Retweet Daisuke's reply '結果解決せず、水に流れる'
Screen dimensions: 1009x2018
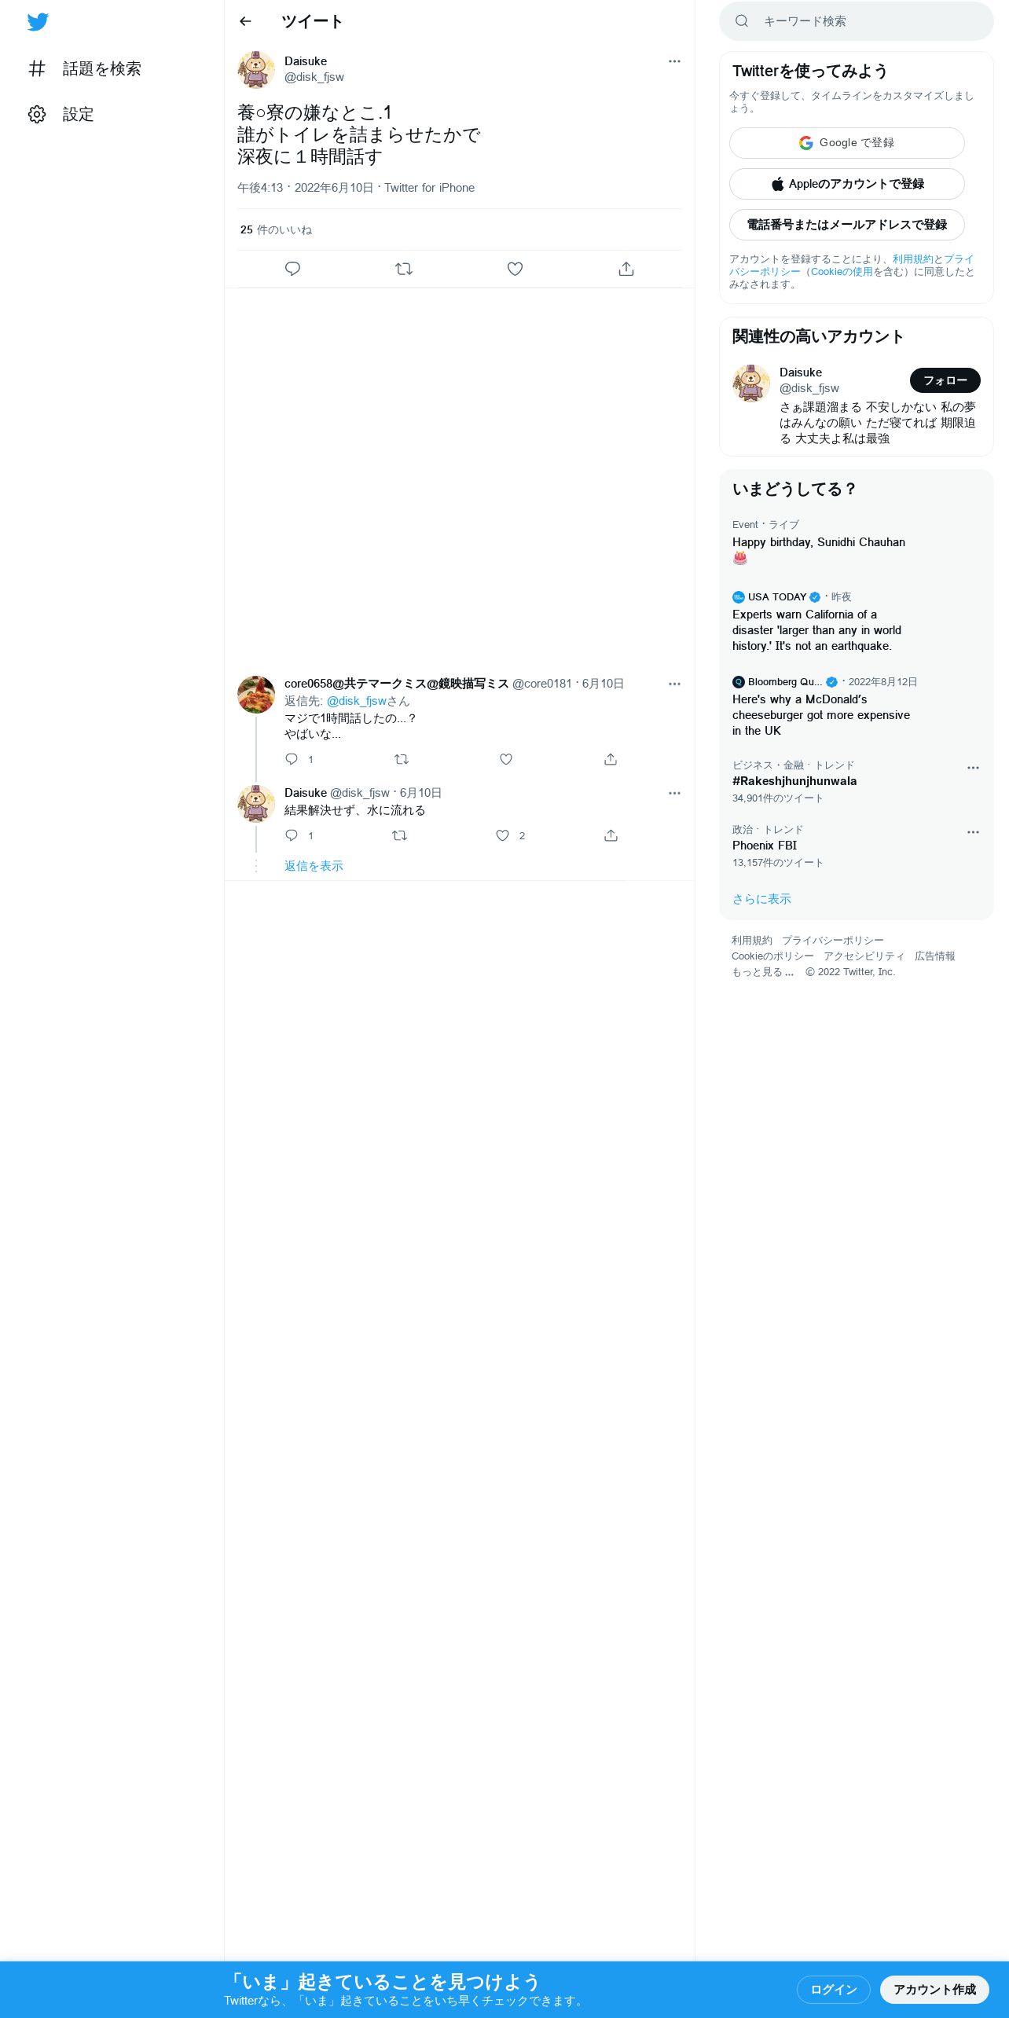(x=399, y=835)
